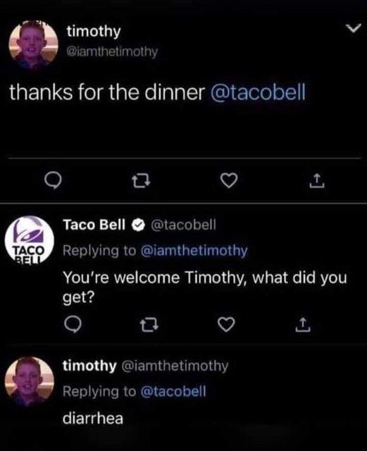
Task: Open @iamthetimothy link under Taco Bell reply
Action: [194, 251]
